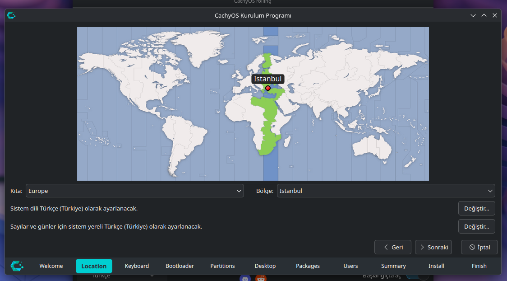Click the Istanbul label on the map

click(268, 79)
